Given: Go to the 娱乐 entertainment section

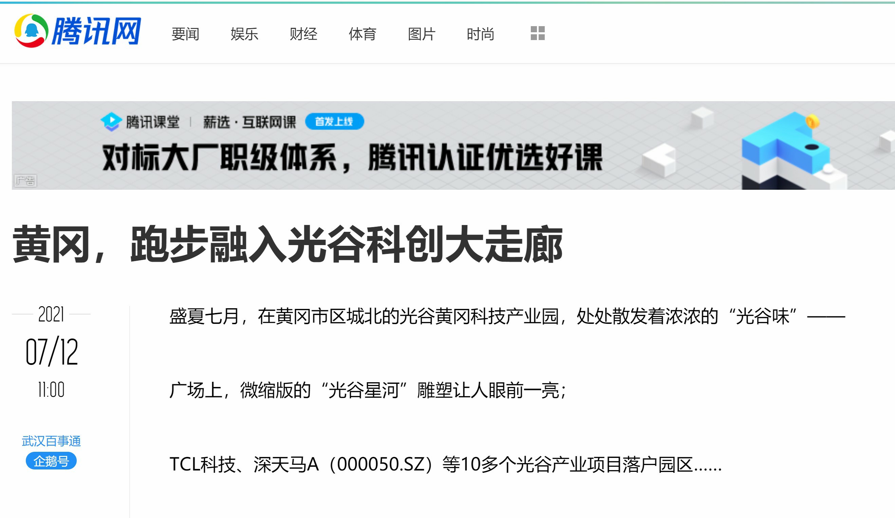Looking at the screenshot, I should [244, 34].
